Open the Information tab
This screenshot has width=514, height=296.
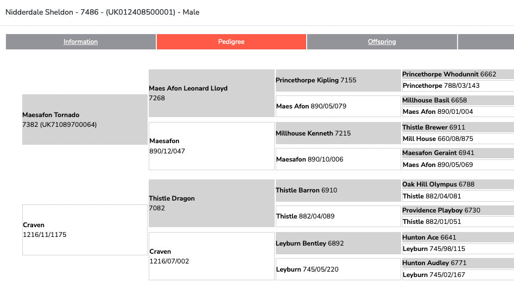pos(80,42)
